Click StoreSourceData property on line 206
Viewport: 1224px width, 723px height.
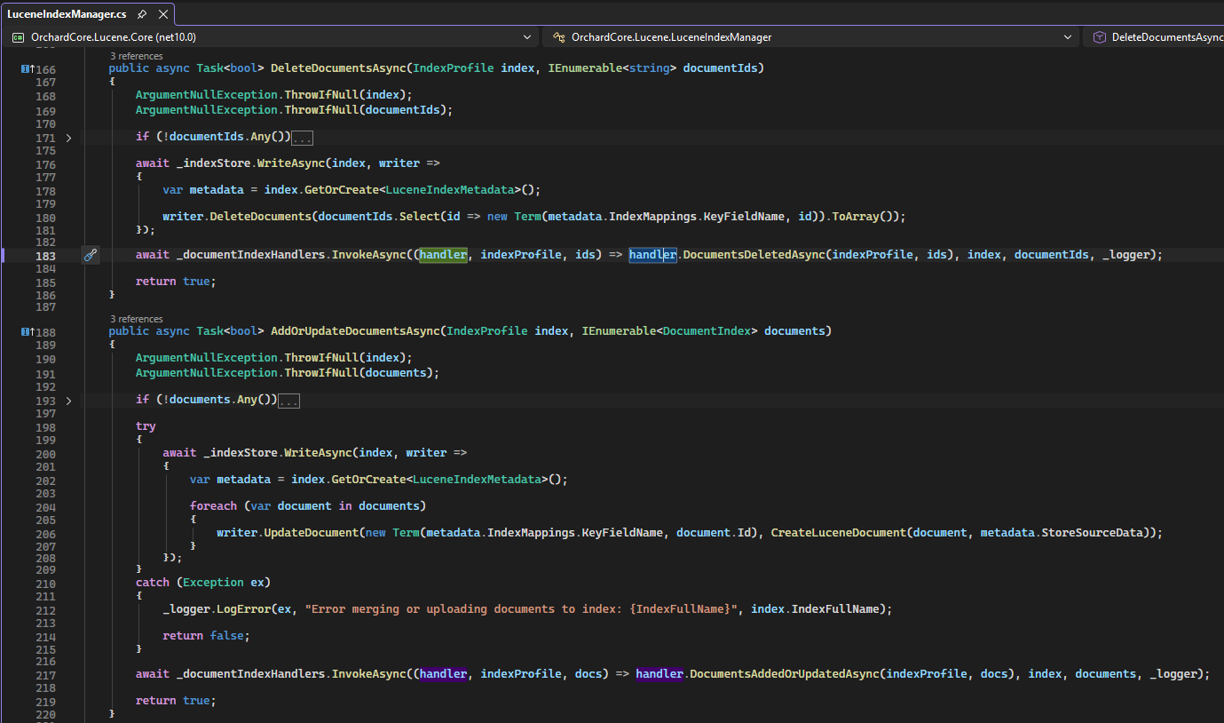(1092, 533)
